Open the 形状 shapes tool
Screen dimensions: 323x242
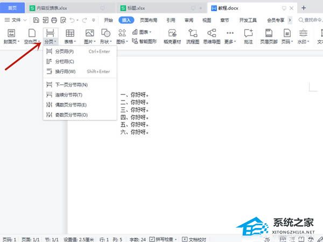[106, 36]
